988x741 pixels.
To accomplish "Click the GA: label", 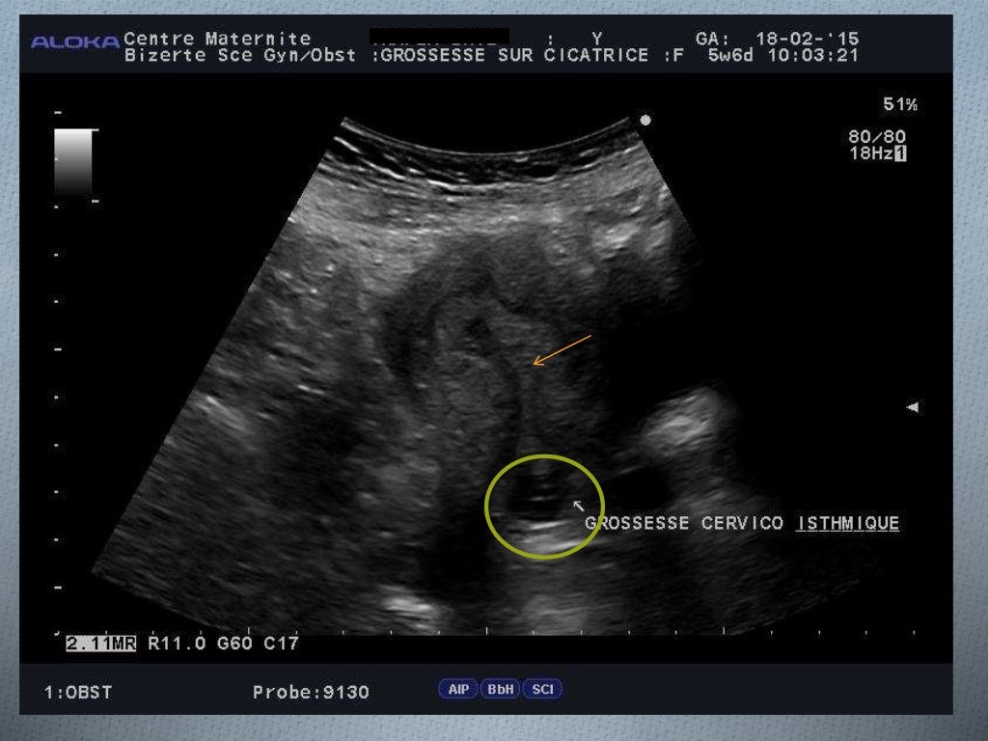I will 713,39.
